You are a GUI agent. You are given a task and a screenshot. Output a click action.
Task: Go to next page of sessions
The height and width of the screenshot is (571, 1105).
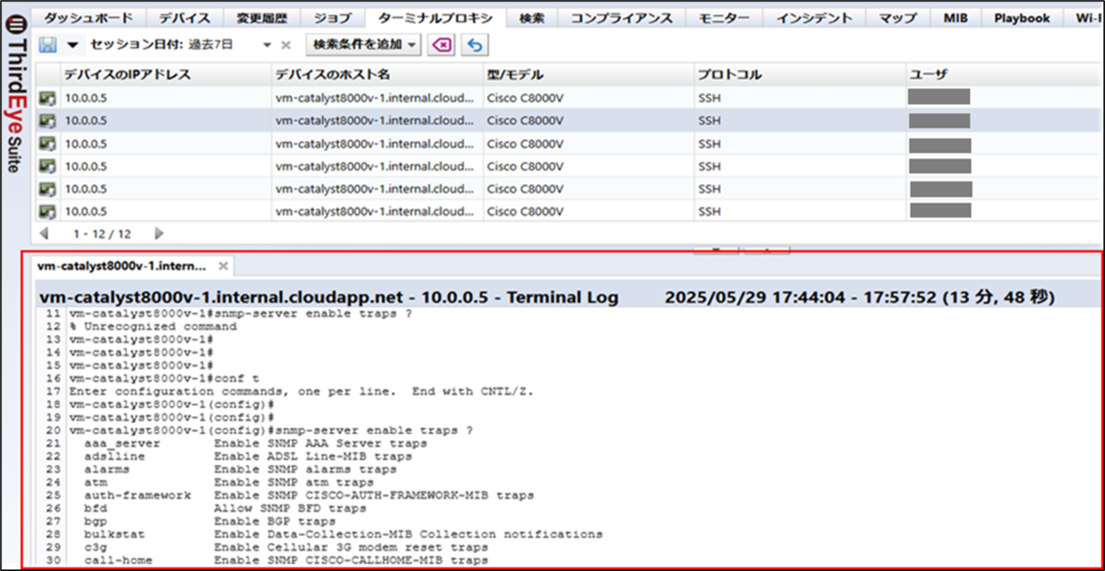(158, 234)
